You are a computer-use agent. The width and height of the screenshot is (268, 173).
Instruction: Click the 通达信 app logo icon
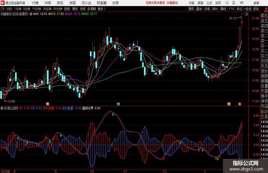3,3
